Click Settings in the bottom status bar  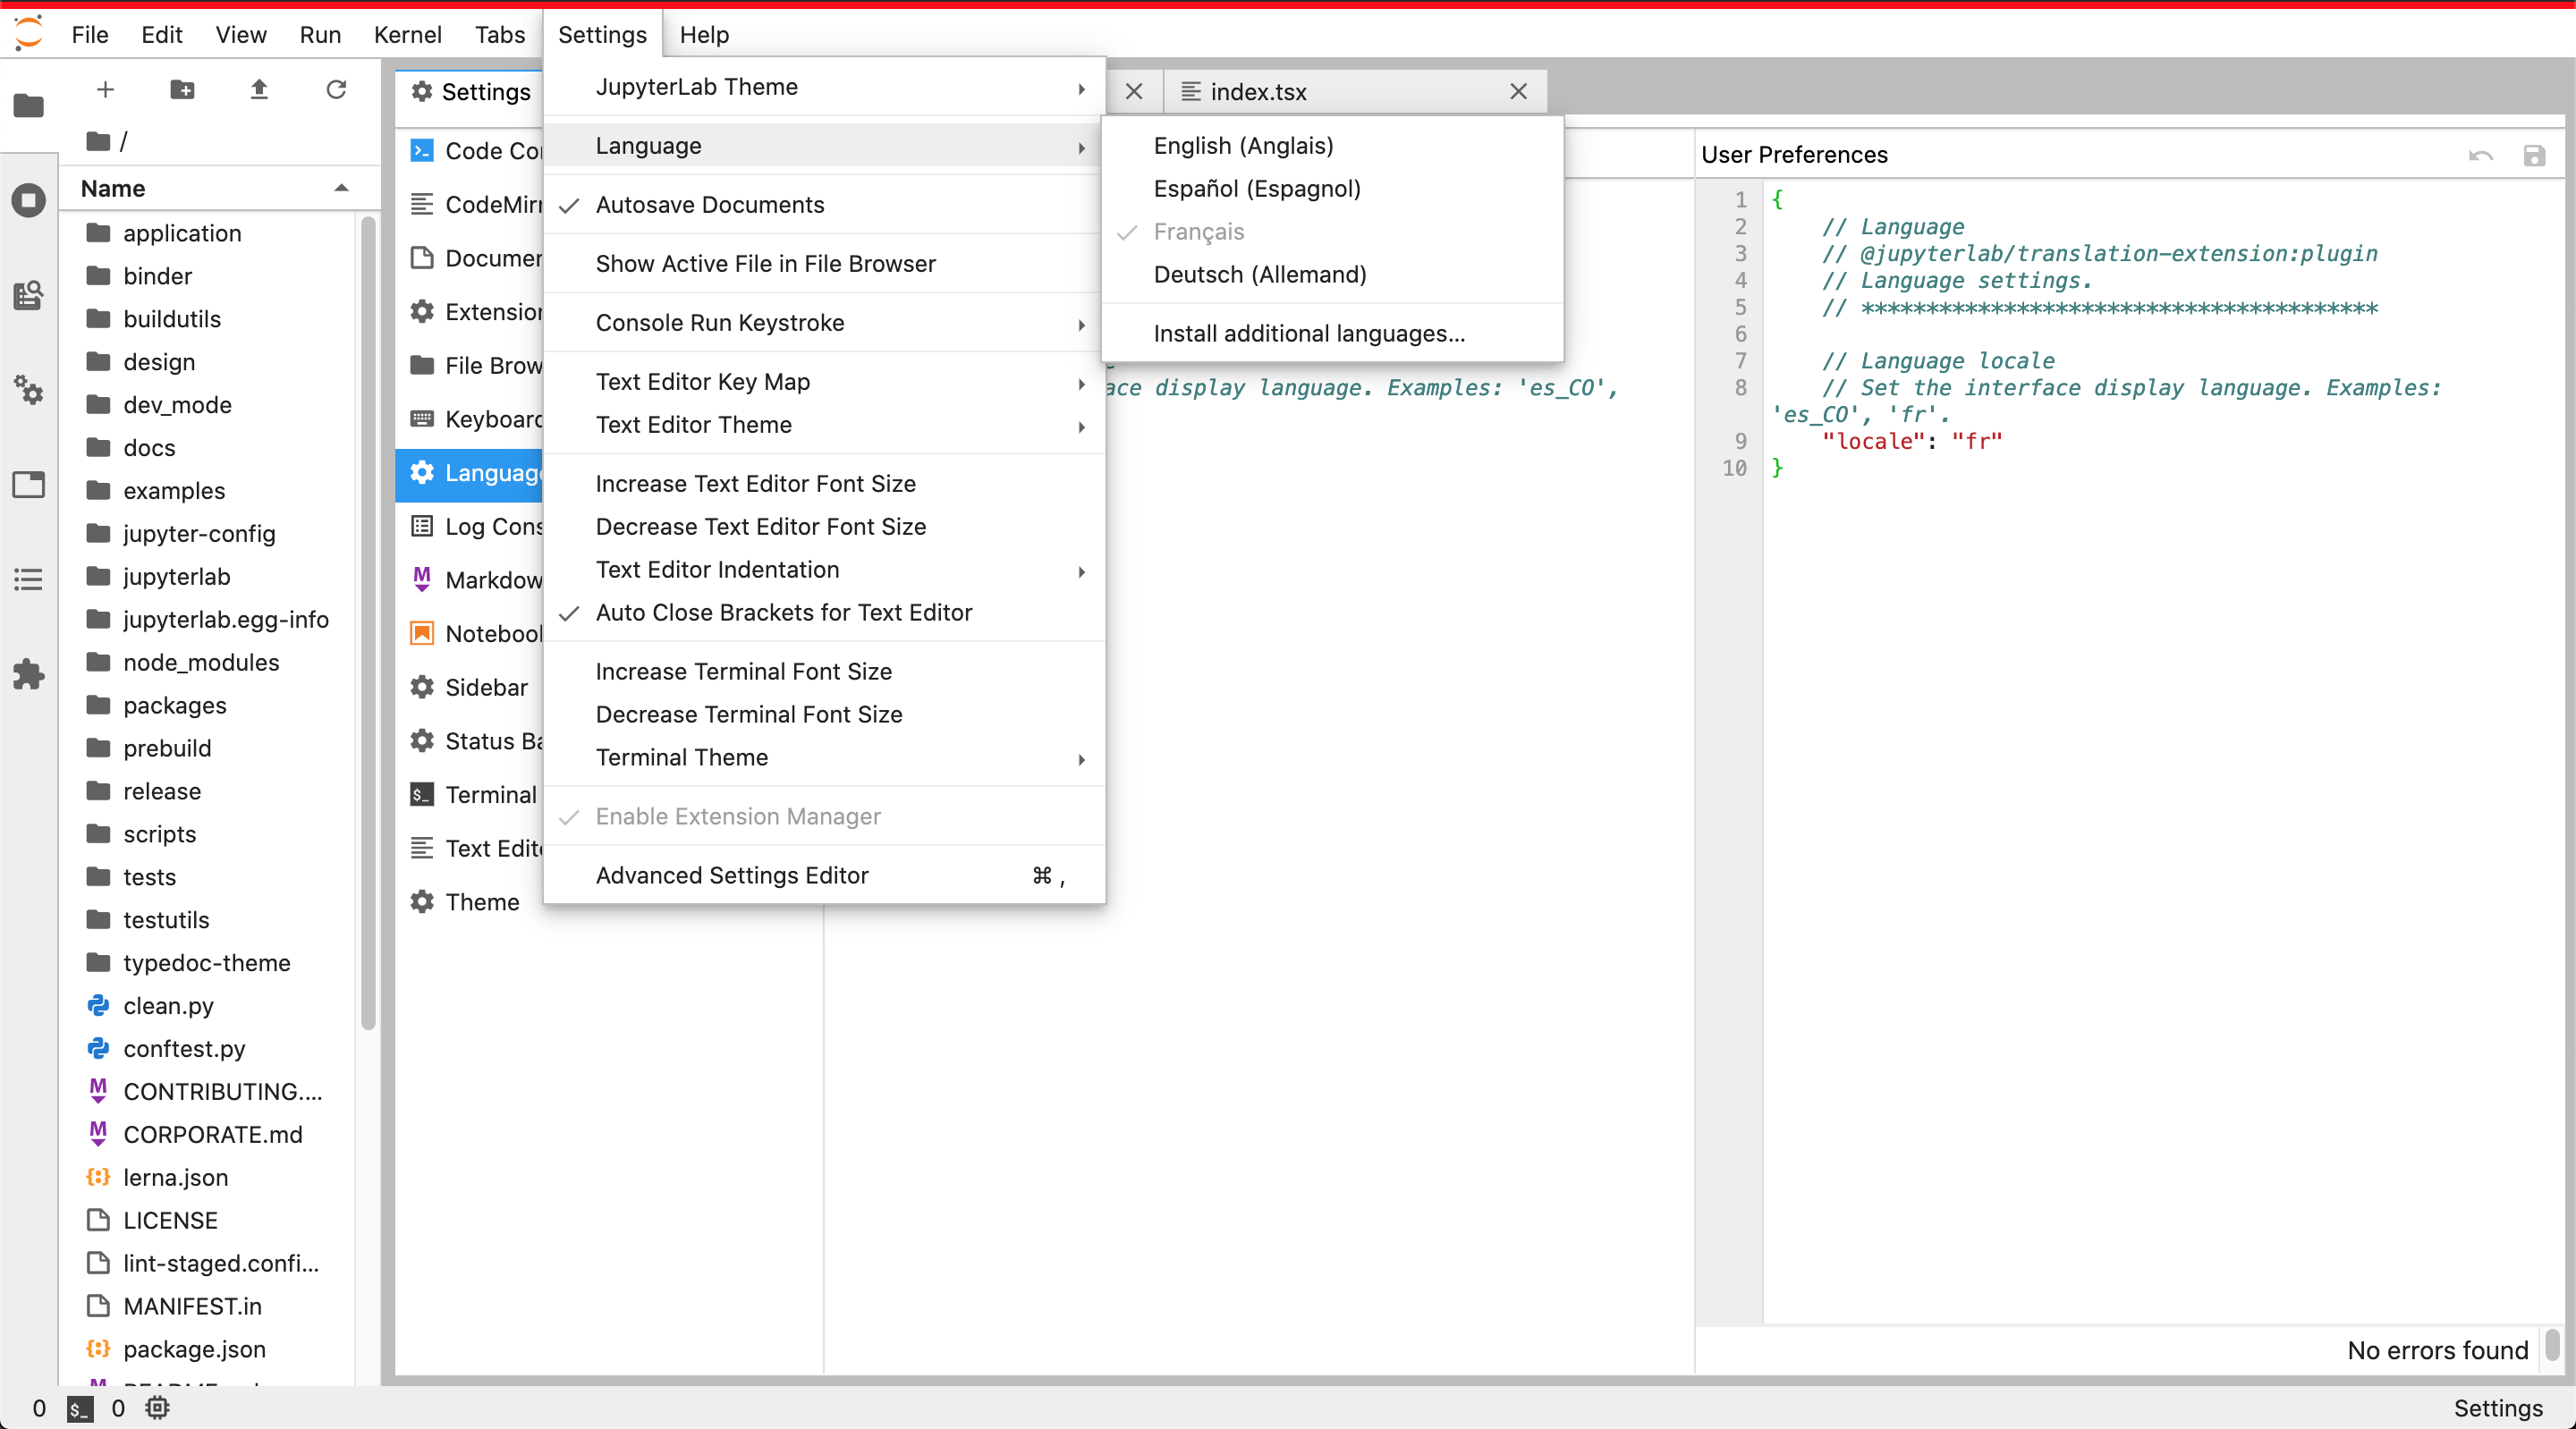click(x=2499, y=1408)
